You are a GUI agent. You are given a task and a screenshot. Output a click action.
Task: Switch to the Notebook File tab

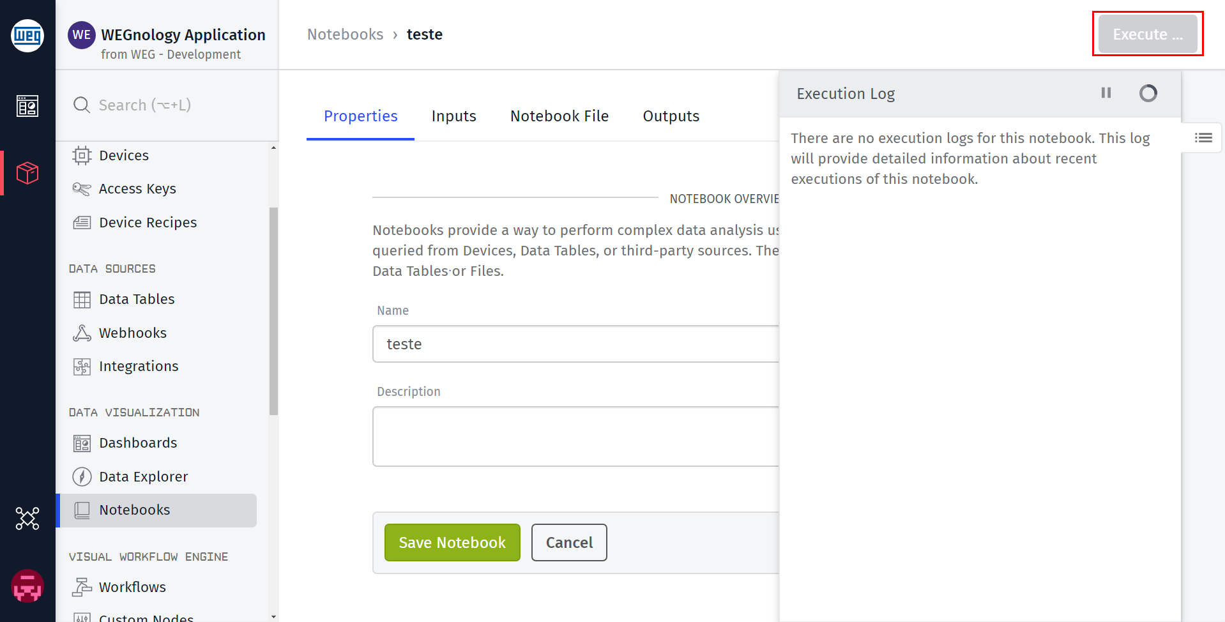point(559,116)
